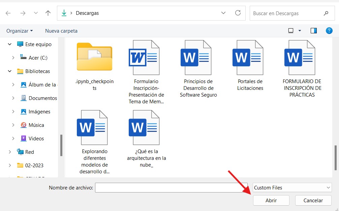The width and height of the screenshot is (339, 211).
Task: Select FORMULARIO DE INSCRIPCIÓN DE PRÁCTICAS icon
Action: pos(300,58)
